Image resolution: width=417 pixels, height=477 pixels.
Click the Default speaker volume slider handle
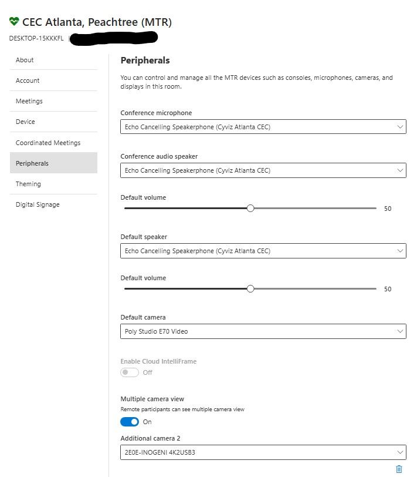point(250,288)
